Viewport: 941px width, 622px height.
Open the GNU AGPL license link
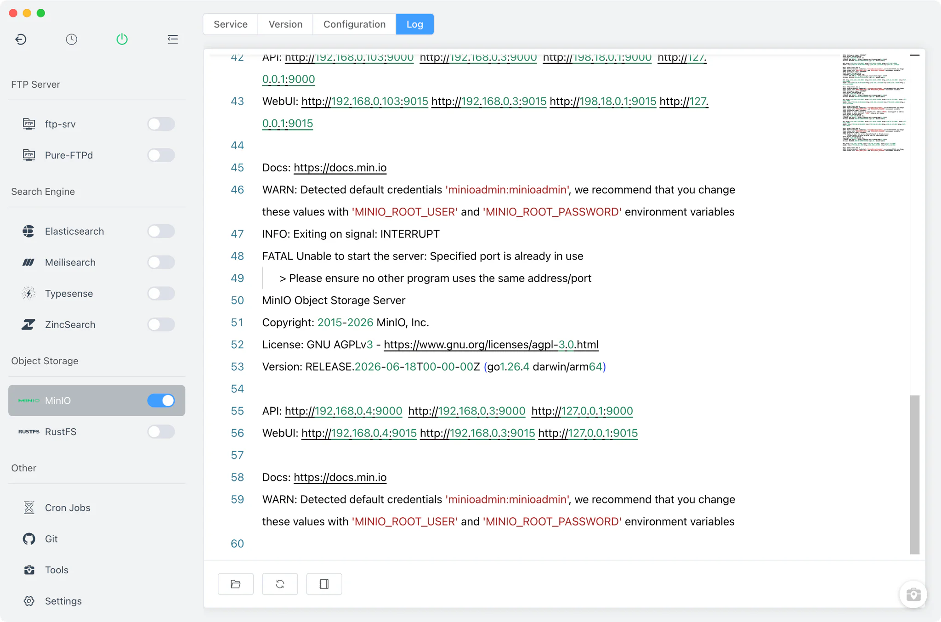pos(491,345)
